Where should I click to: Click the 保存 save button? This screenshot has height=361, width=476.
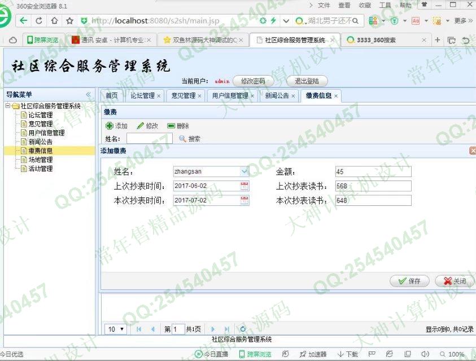point(409,281)
